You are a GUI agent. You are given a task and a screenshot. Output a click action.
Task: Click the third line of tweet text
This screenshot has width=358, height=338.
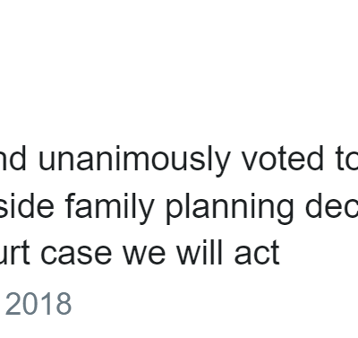tap(140, 253)
